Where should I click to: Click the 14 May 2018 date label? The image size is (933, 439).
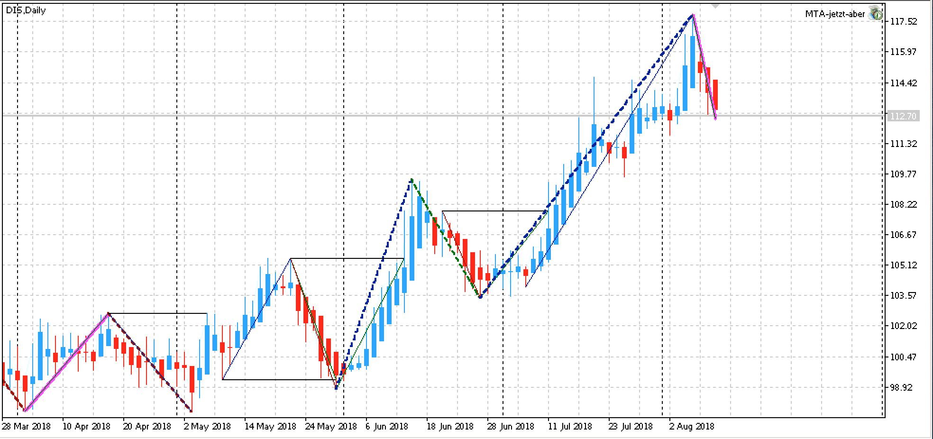click(x=270, y=426)
